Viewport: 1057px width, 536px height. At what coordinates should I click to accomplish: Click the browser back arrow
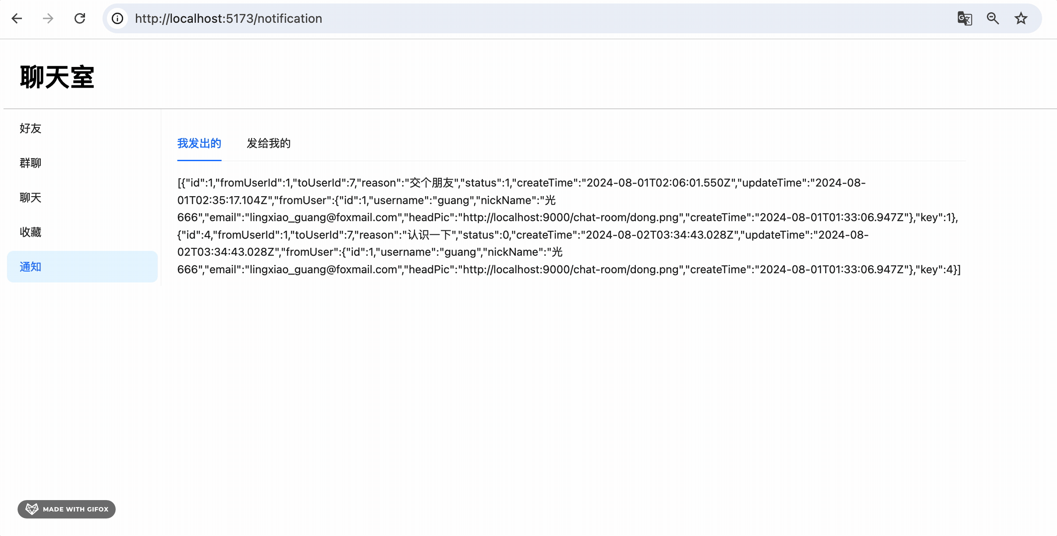pyautogui.click(x=17, y=18)
